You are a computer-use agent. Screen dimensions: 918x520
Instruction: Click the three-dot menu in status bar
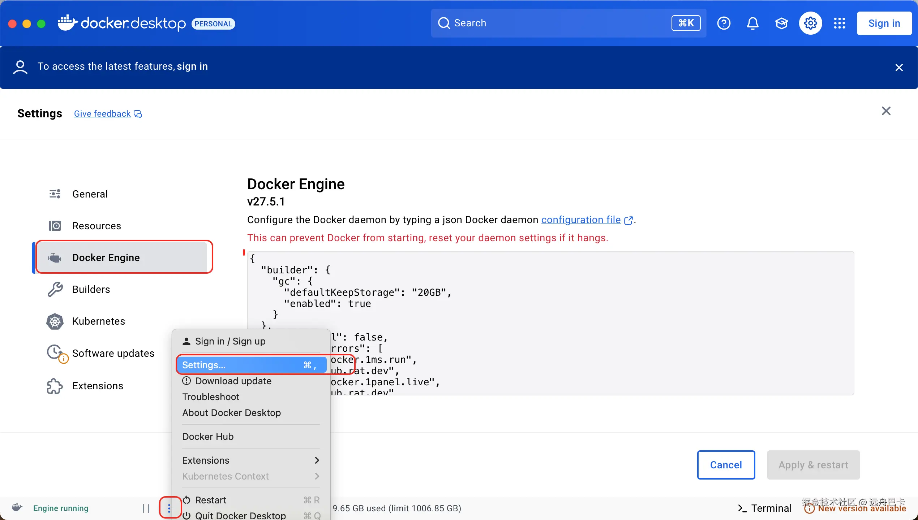click(169, 508)
